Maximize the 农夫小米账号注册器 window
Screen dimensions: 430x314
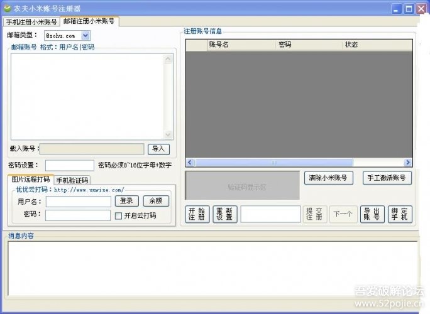409,9
